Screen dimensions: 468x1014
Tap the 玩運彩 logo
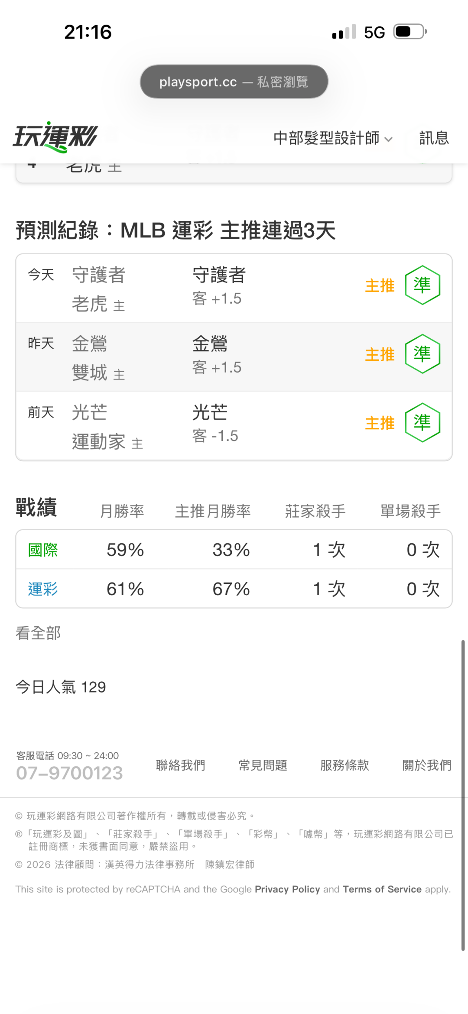55,137
